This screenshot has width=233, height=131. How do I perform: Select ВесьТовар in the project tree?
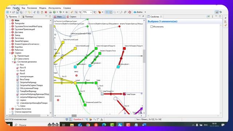tap(25, 79)
